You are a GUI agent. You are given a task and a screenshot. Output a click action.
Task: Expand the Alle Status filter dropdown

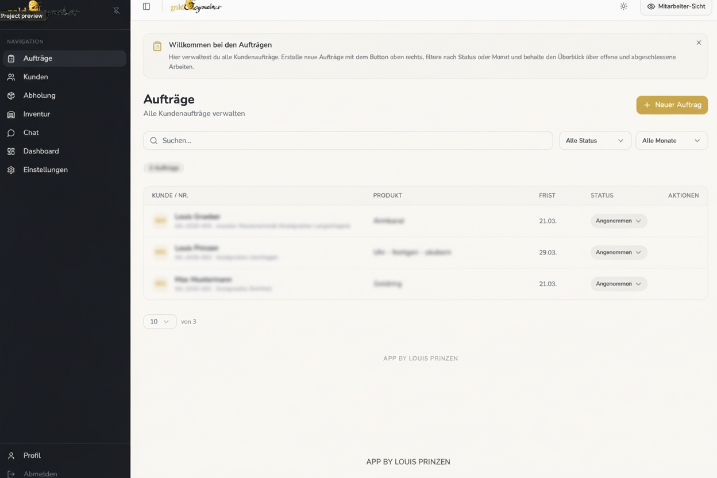(x=595, y=141)
